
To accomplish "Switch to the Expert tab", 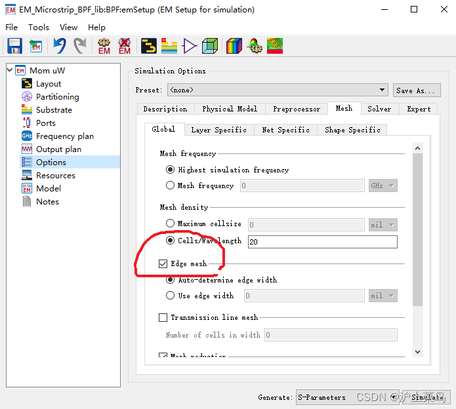I will click(x=419, y=109).
